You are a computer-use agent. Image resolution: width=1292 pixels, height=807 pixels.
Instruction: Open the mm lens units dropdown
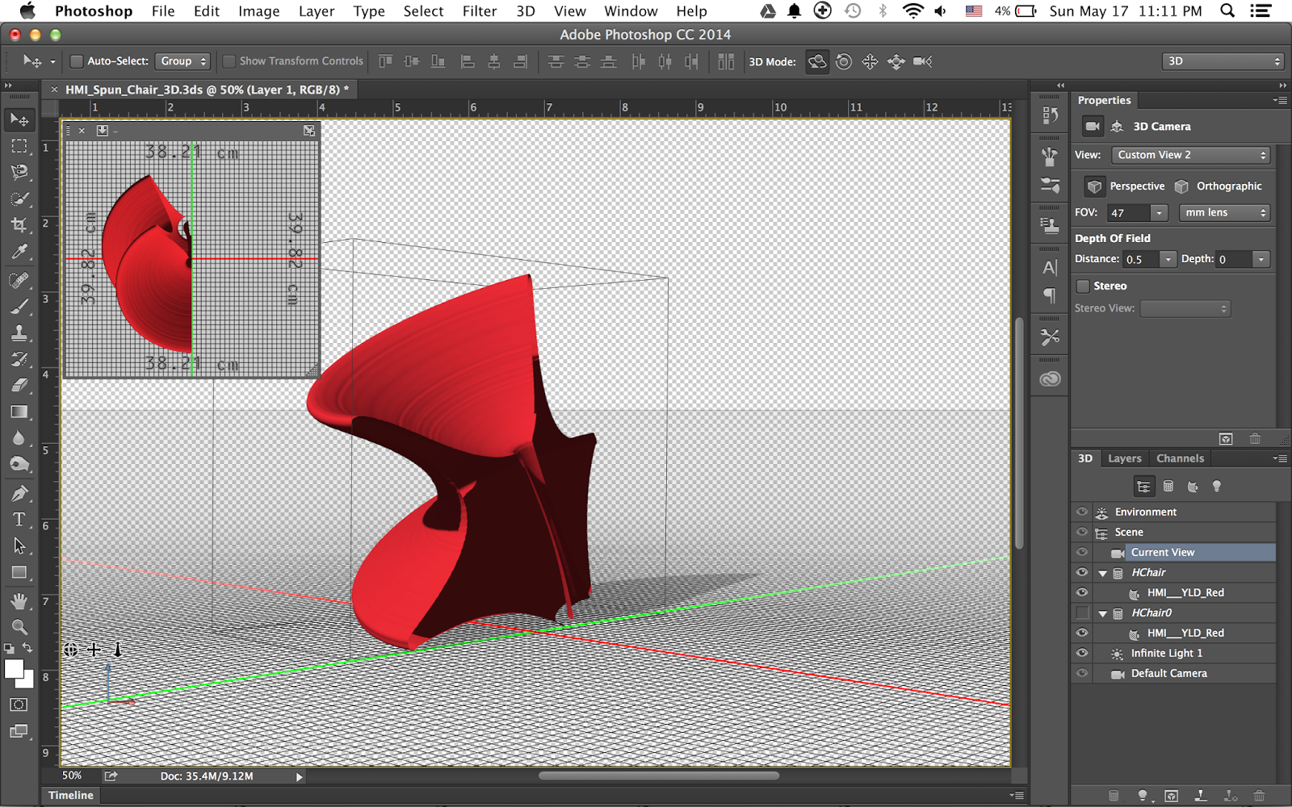coord(1224,213)
